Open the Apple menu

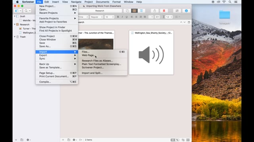click(17, 2)
